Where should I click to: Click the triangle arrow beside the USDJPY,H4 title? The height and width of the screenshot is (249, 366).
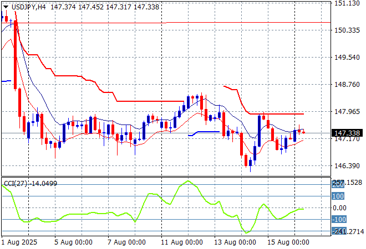[x=6, y=7]
